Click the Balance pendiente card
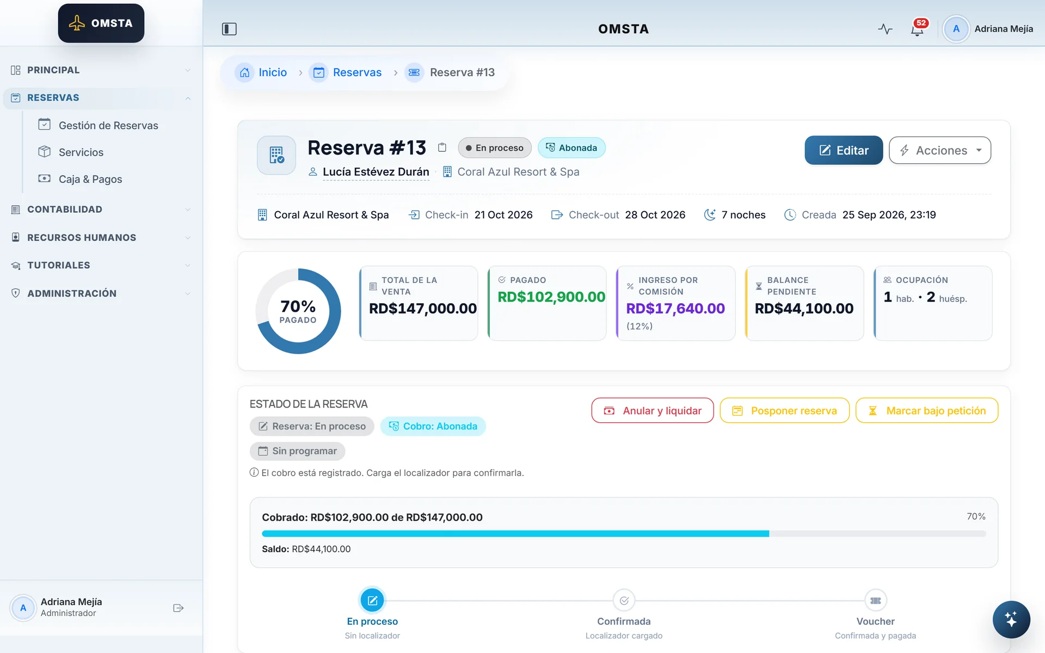This screenshot has height=653, width=1045. point(804,303)
